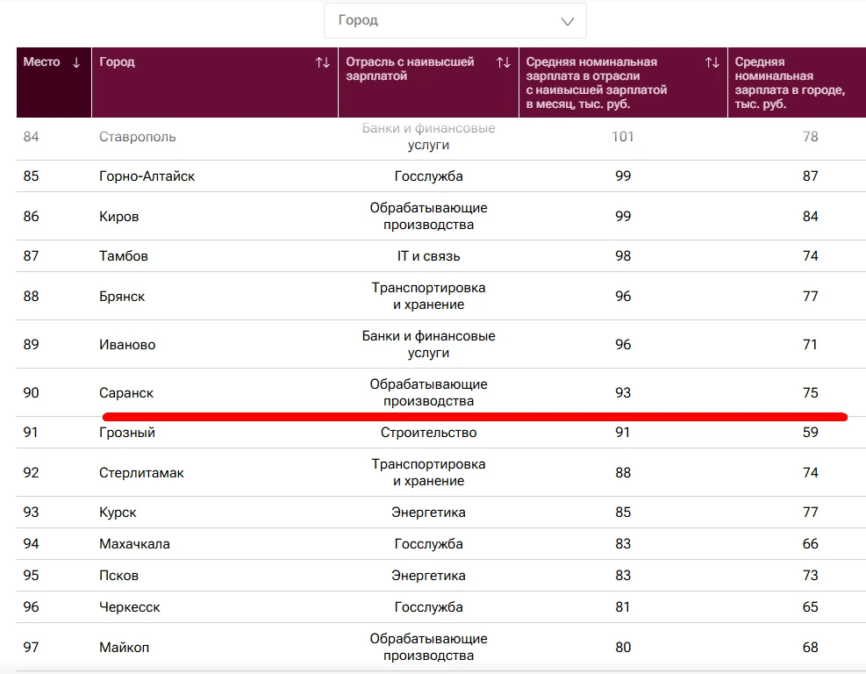Select the Курск Энергетика cell
866x674 pixels.
(428, 513)
